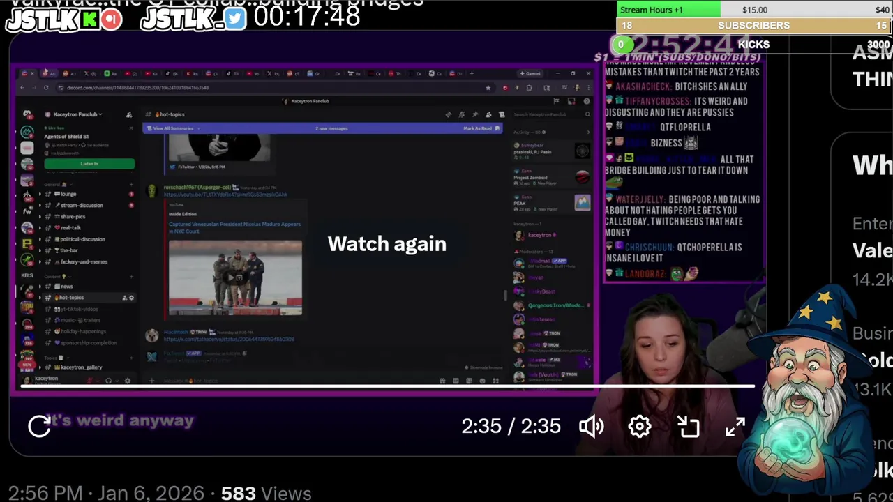Open the sponsorship-completion channel
The image size is (893, 502).
pyautogui.click(x=87, y=342)
